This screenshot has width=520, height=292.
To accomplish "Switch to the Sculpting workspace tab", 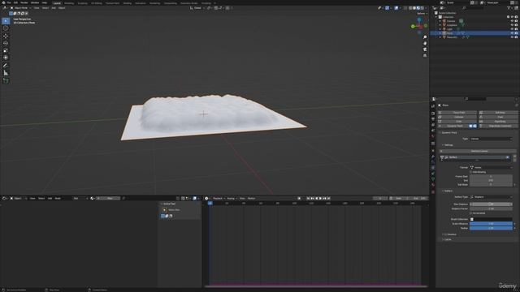I will (x=83, y=3).
